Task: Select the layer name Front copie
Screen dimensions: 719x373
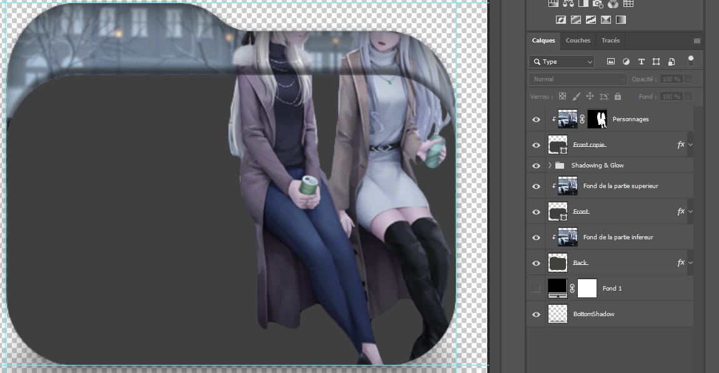Action: coord(589,145)
